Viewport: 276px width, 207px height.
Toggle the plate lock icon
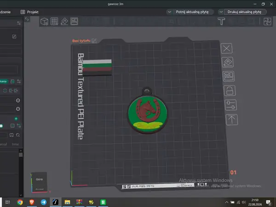pyautogui.click(x=230, y=91)
